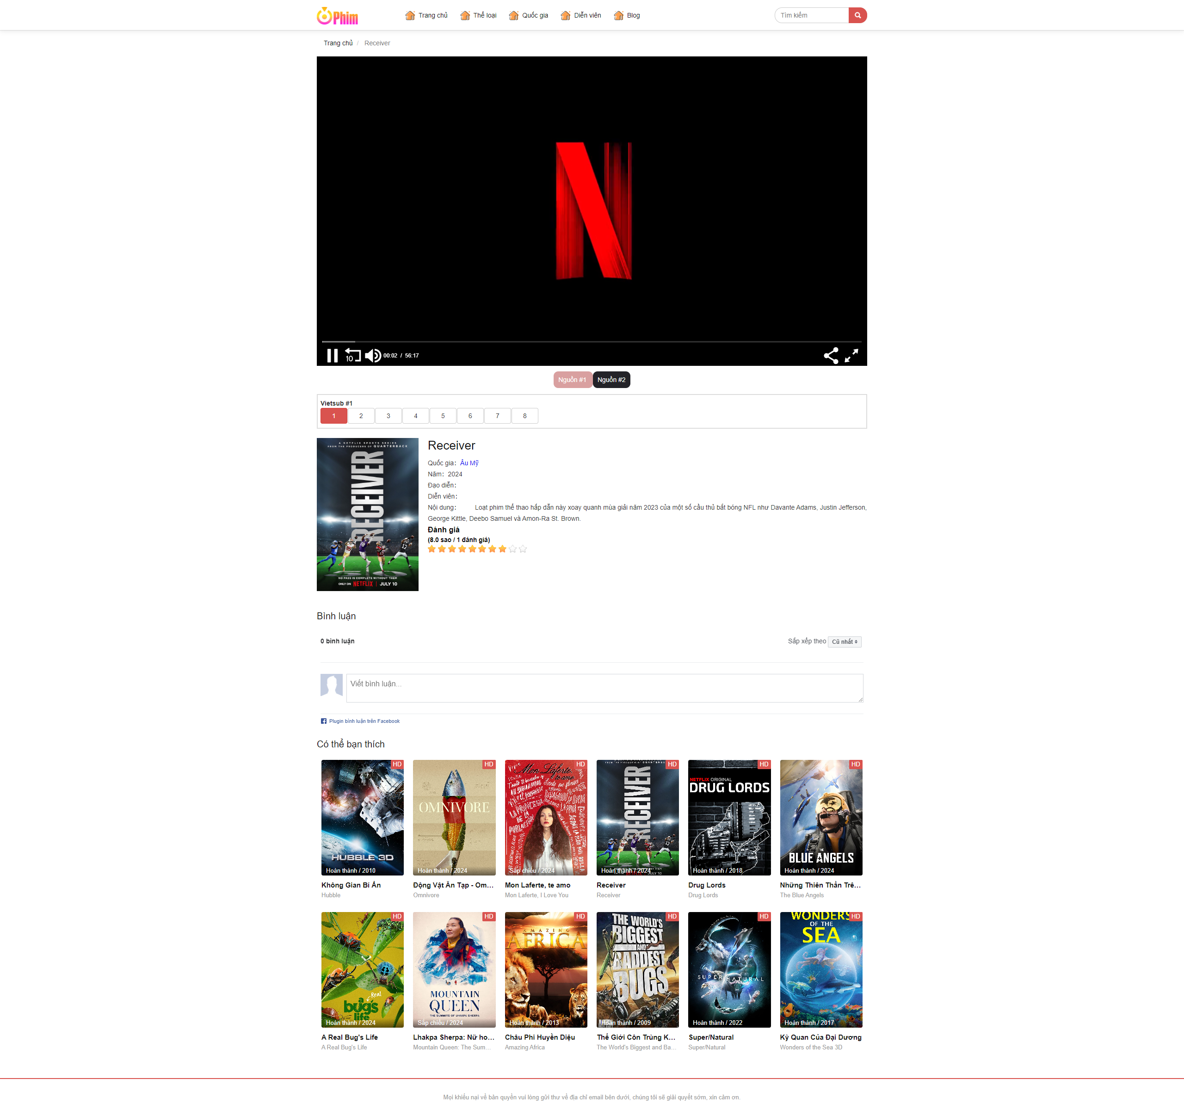Select source Nguồn #1
Image resolution: width=1184 pixels, height=1116 pixels.
(x=572, y=380)
